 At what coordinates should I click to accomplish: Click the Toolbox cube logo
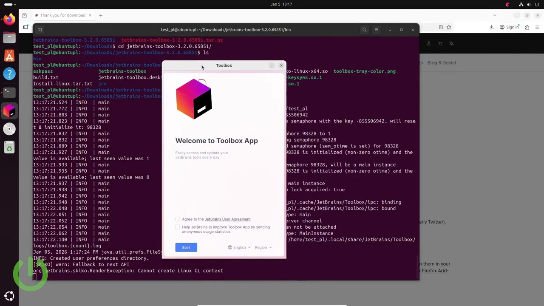194,99
